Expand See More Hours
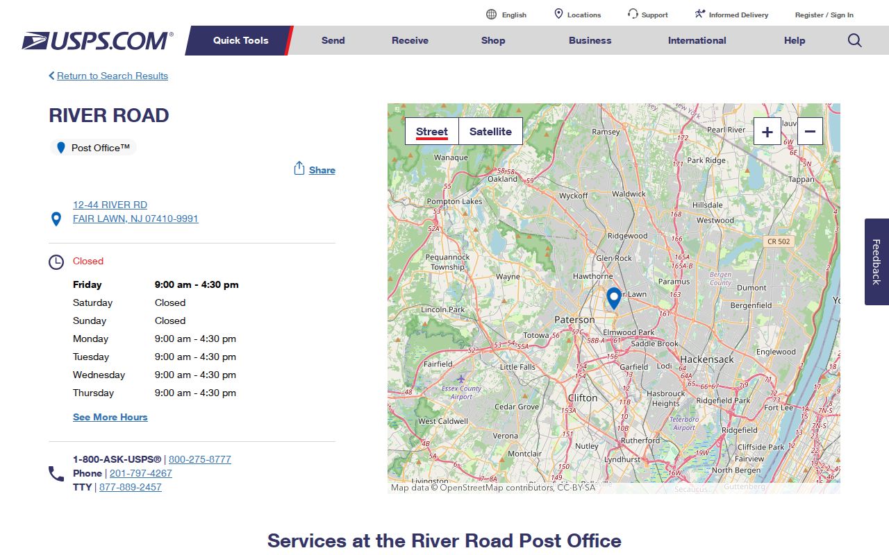 point(110,417)
